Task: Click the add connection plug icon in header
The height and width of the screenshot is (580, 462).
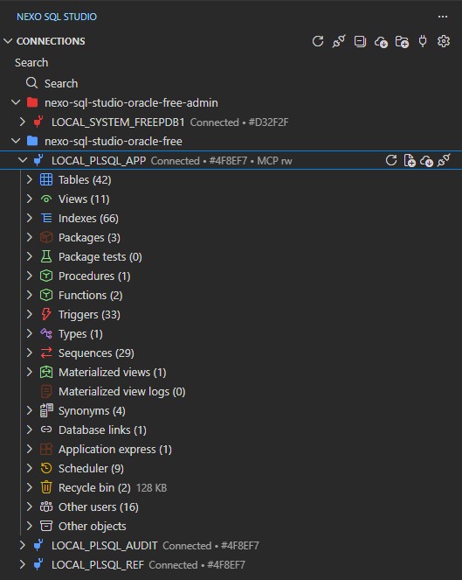Action: 423,41
